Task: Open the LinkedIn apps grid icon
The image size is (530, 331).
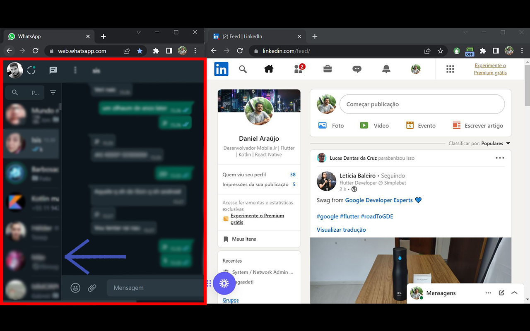Action: 450,69
